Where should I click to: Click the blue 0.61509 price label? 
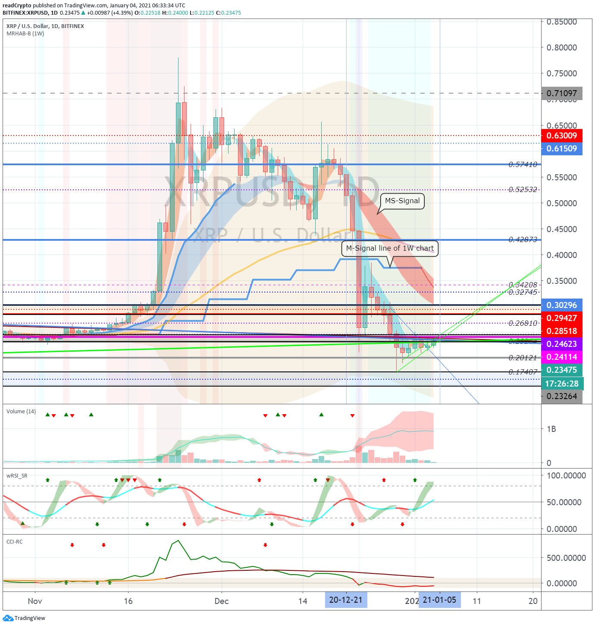point(562,148)
